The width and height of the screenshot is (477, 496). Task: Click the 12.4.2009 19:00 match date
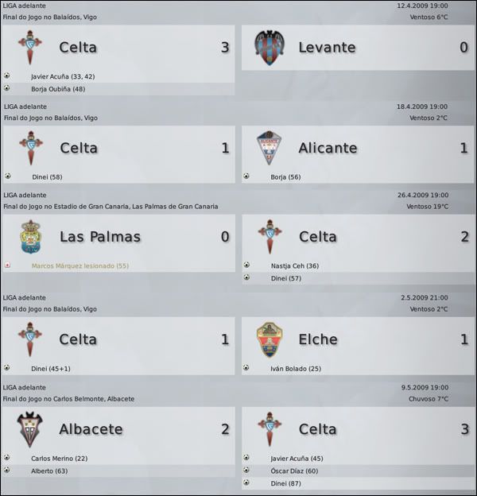click(422, 6)
